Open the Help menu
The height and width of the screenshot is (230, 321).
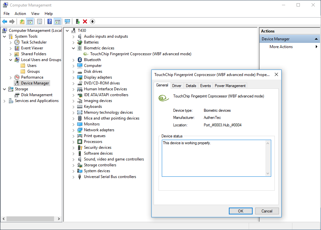click(49, 13)
